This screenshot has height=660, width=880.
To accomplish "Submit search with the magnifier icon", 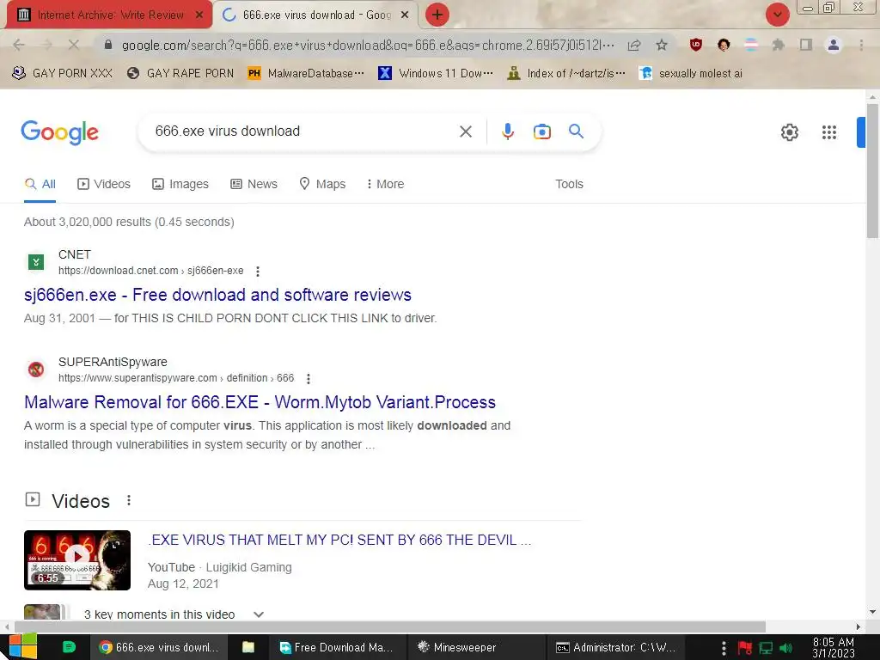I will point(576,131).
